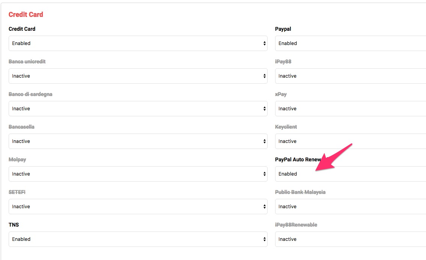Click the arrow icon on Banca unicredit select
Screen dimensions: 426x260
click(x=265, y=76)
